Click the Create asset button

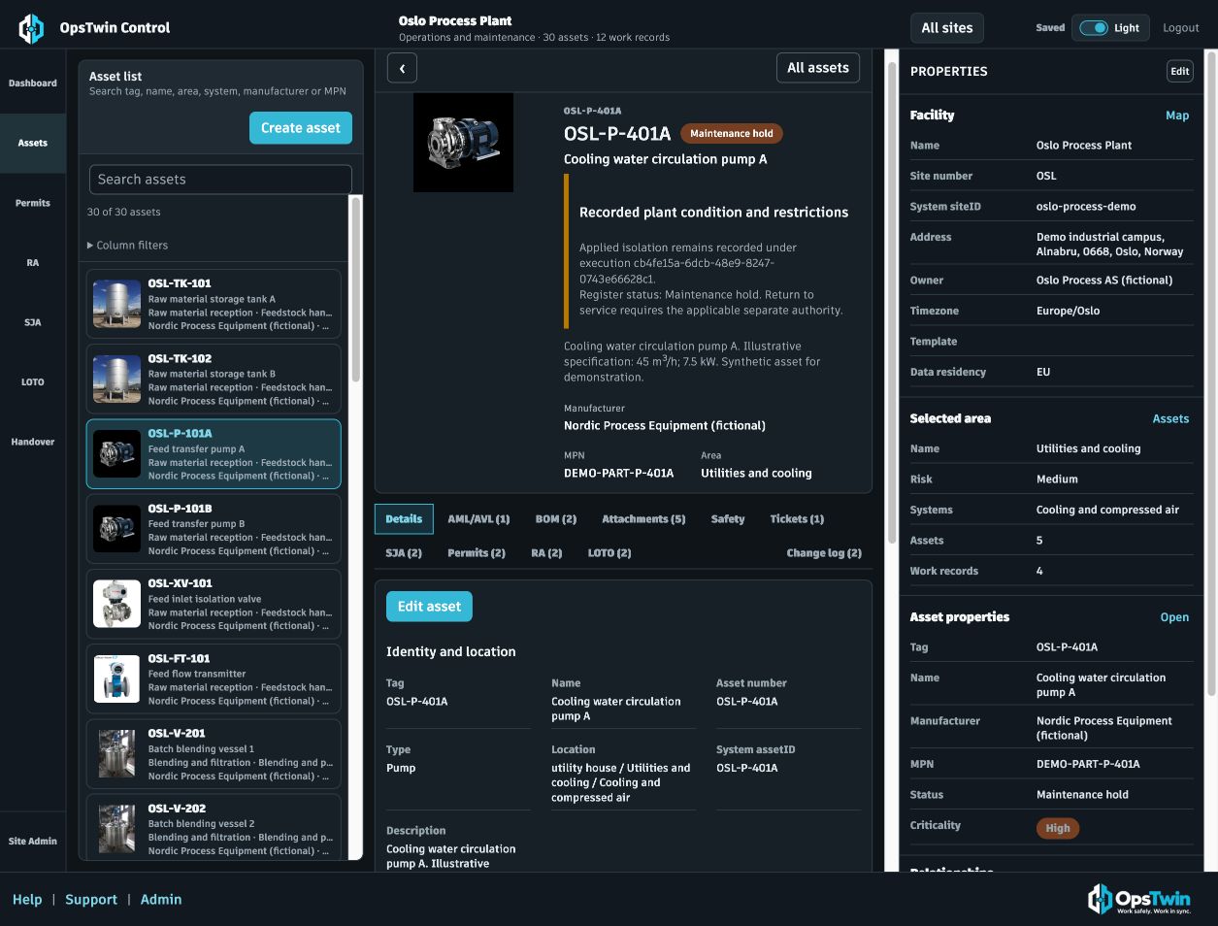301,128
